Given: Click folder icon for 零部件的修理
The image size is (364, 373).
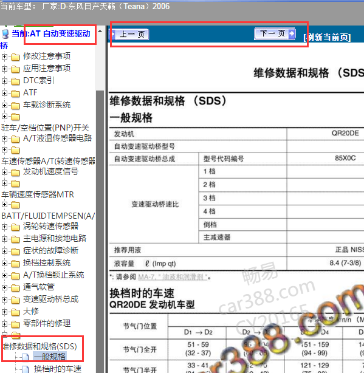Looking at the screenshot, I should click(x=15, y=324).
